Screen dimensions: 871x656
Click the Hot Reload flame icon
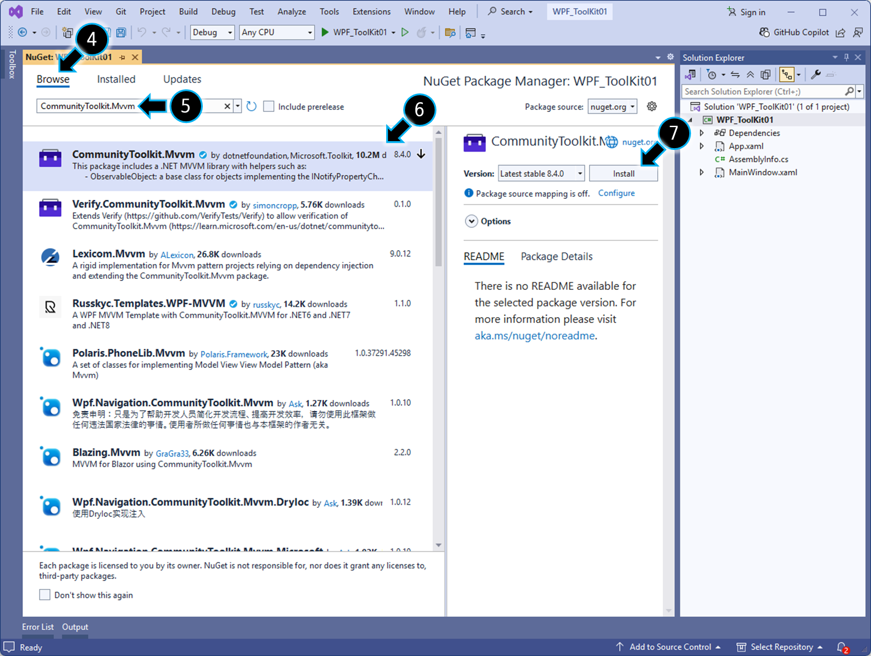[x=421, y=33]
